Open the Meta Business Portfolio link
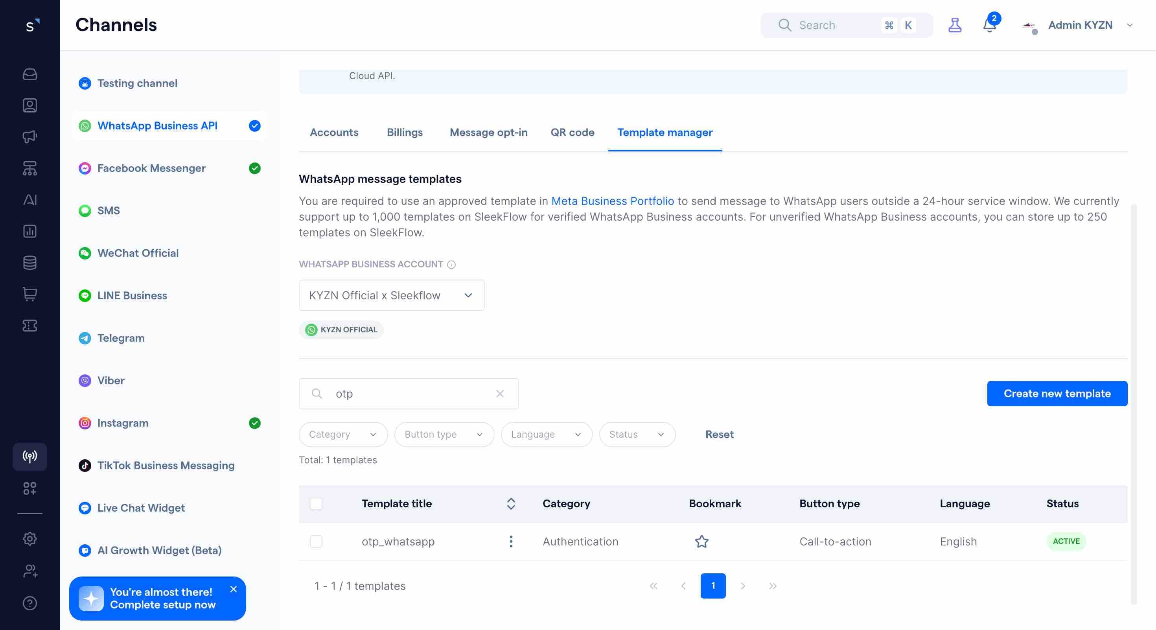1156x630 pixels. click(612, 201)
